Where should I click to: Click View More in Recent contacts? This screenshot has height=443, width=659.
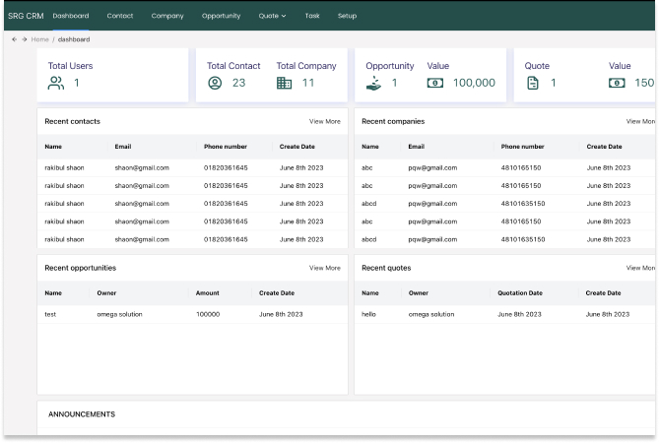[324, 121]
